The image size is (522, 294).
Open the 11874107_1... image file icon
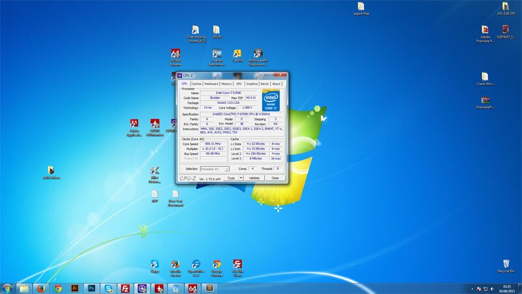[x=506, y=32]
